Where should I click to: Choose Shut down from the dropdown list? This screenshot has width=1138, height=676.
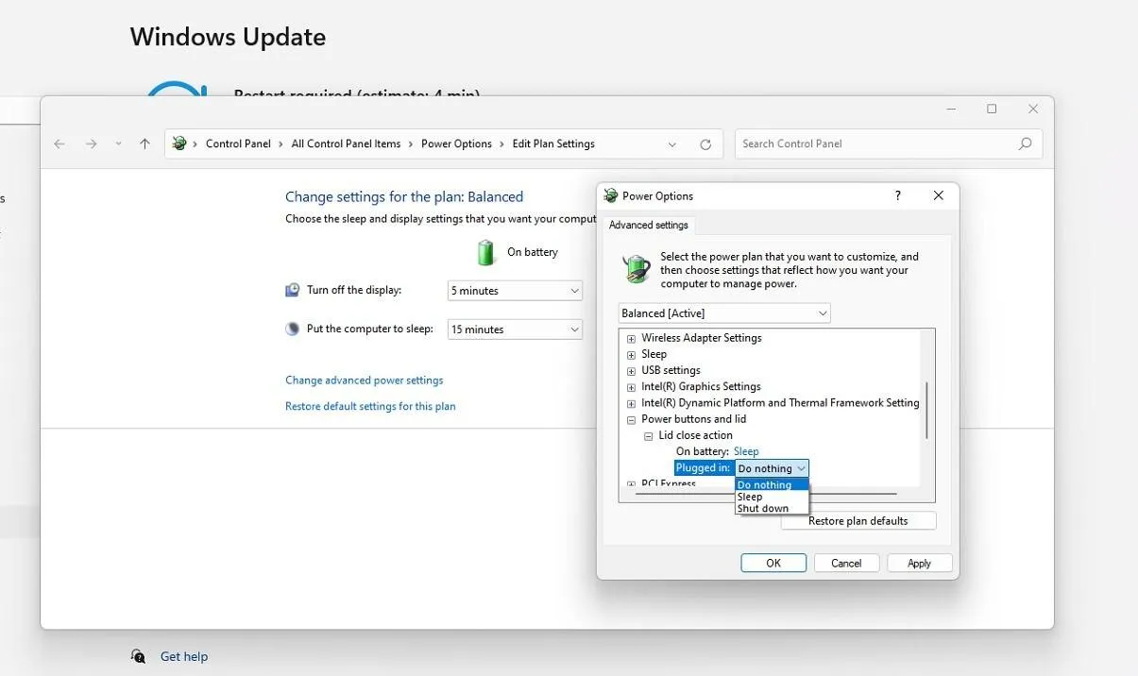tap(772, 508)
